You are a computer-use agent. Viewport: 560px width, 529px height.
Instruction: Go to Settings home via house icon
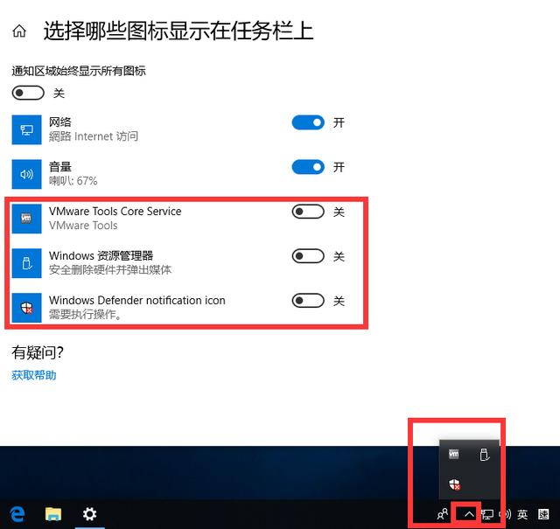tap(19, 31)
